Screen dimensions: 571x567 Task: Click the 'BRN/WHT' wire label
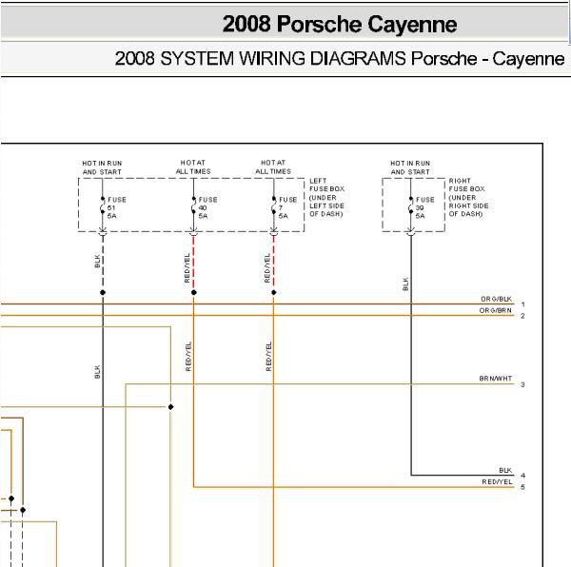pos(495,379)
